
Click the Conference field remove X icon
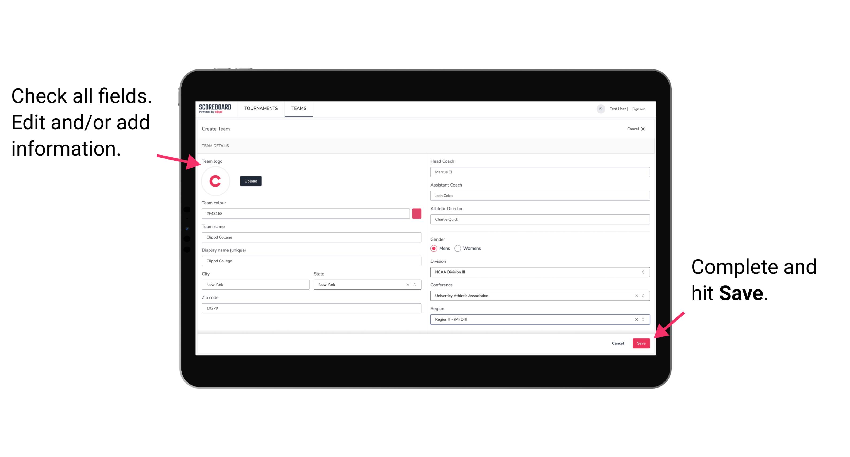pyautogui.click(x=636, y=296)
